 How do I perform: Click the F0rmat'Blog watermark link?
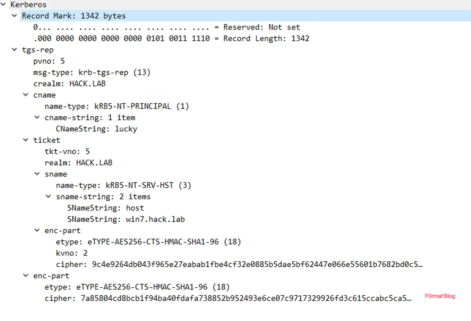point(440,296)
